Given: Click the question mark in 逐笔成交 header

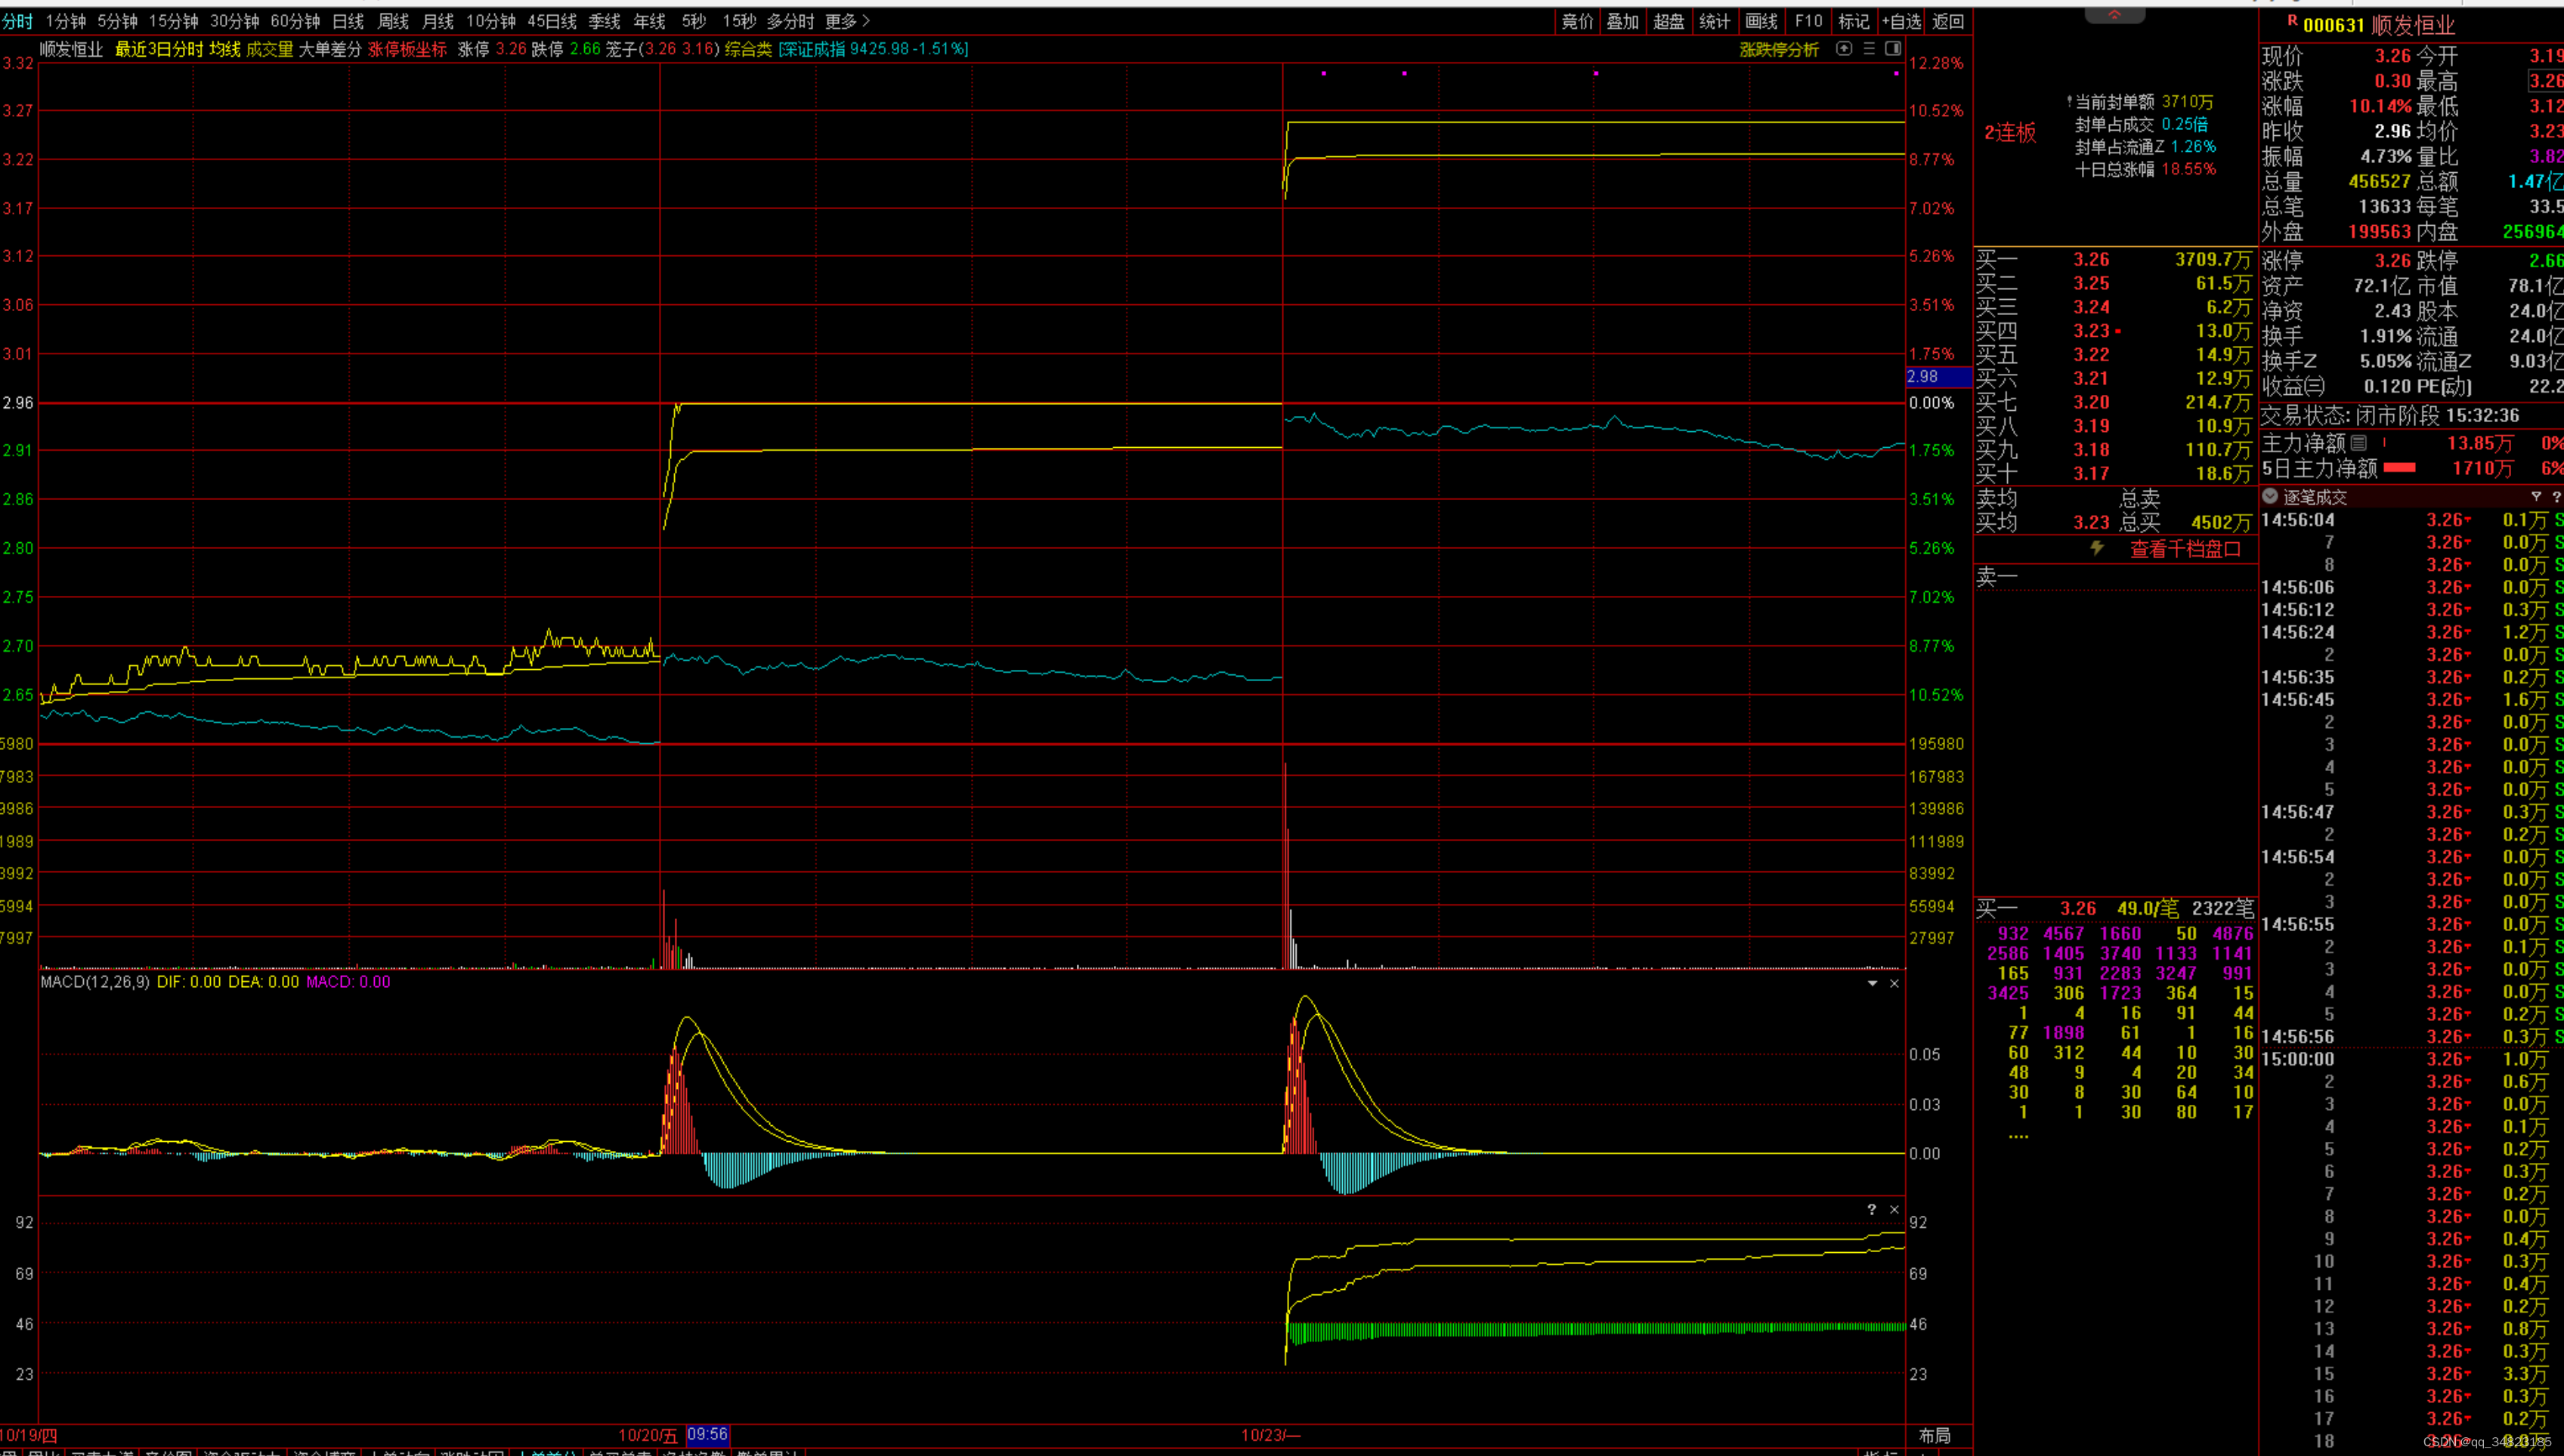Looking at the screenshot, I should tap(2556, 496).
